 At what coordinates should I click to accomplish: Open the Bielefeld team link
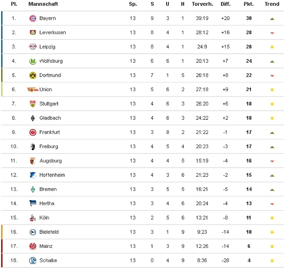[x=49, y=232]
